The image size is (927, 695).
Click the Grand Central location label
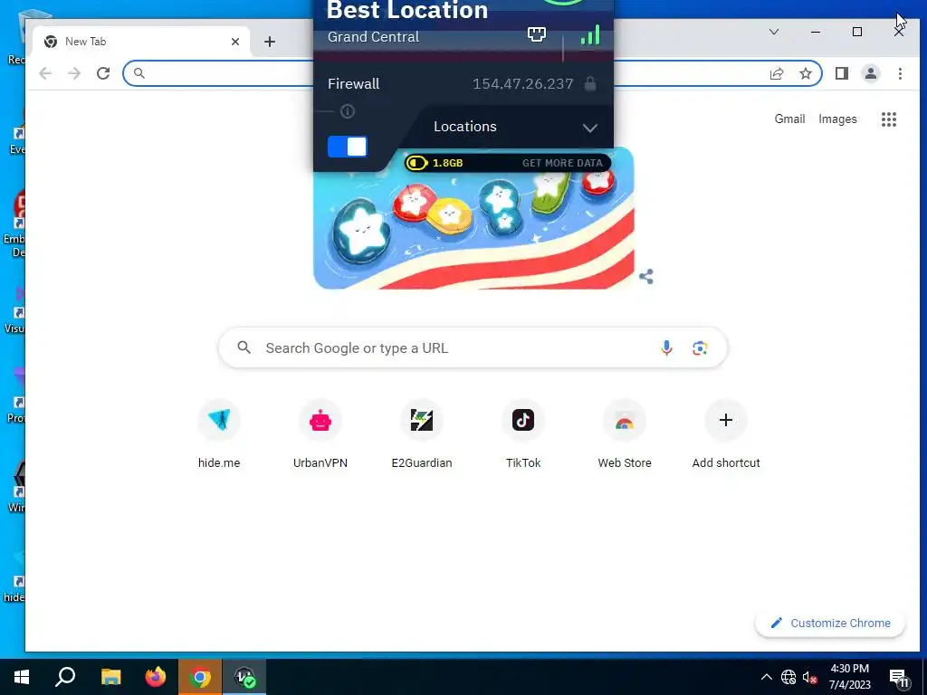coord(373,36)
